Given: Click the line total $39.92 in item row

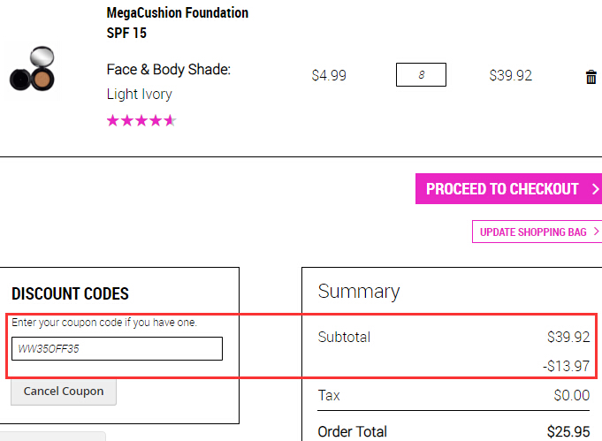Looking at the screenshot, I should [x=511, y=75].
